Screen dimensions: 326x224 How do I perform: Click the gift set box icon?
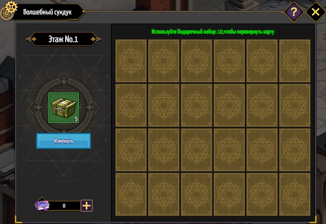pyautogui.click(x=42, y=205)
